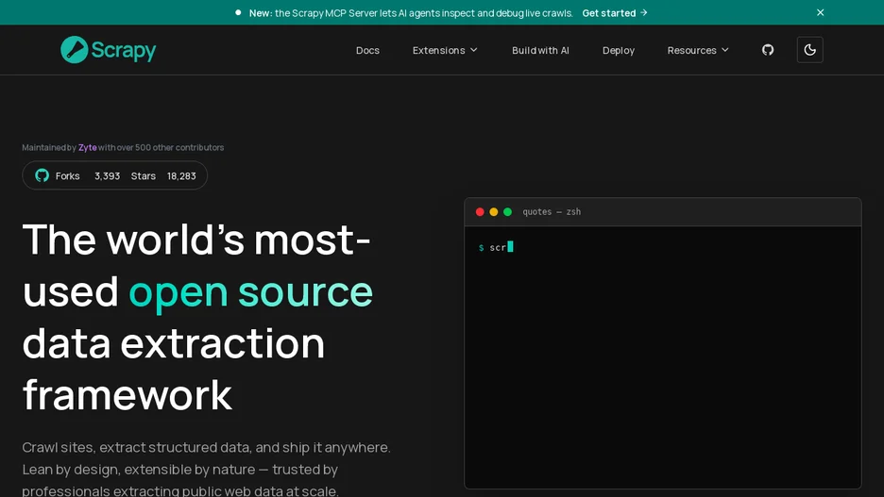Click the green terminal window dot
This screenshot has height=497, width=884.
point(507,211)
